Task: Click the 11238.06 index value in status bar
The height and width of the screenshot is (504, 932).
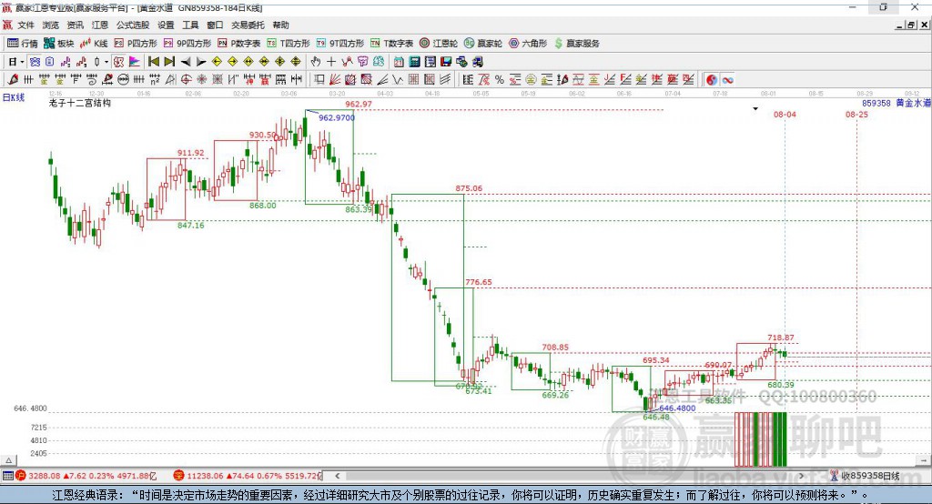Action: 207,476
